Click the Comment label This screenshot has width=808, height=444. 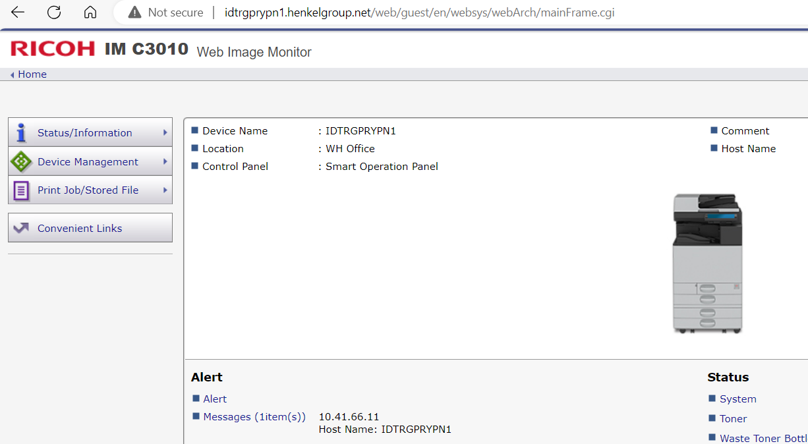(x=745, y=131)
